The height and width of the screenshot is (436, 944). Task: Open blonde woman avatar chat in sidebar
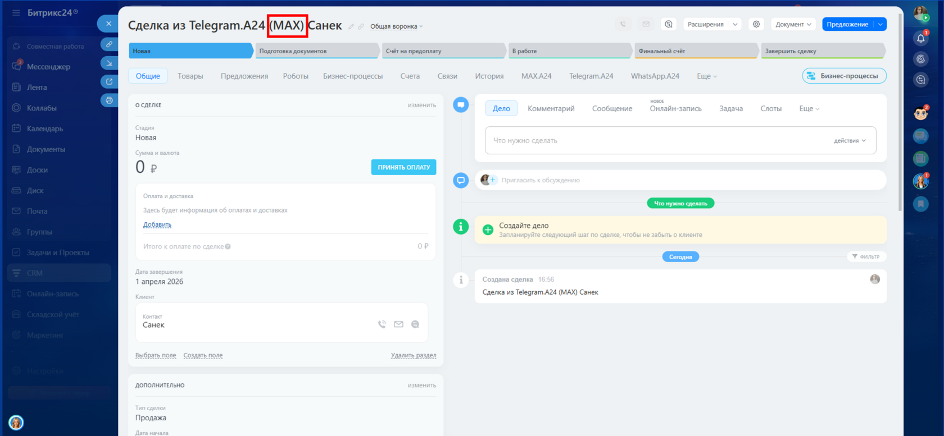(x=920, y=181)
